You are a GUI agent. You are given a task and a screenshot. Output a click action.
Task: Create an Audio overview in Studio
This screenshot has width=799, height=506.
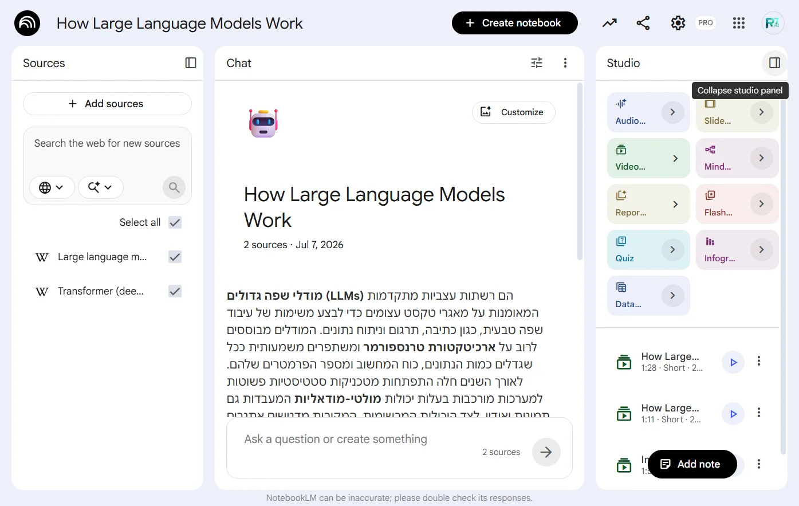click(648, 112)
